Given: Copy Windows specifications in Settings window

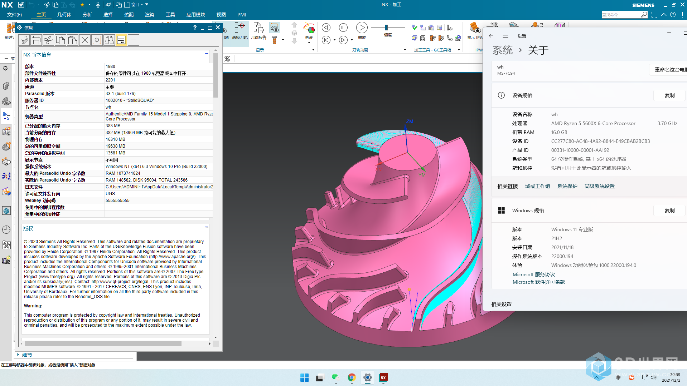Looking at the screenshot, I should click(669, 211).
